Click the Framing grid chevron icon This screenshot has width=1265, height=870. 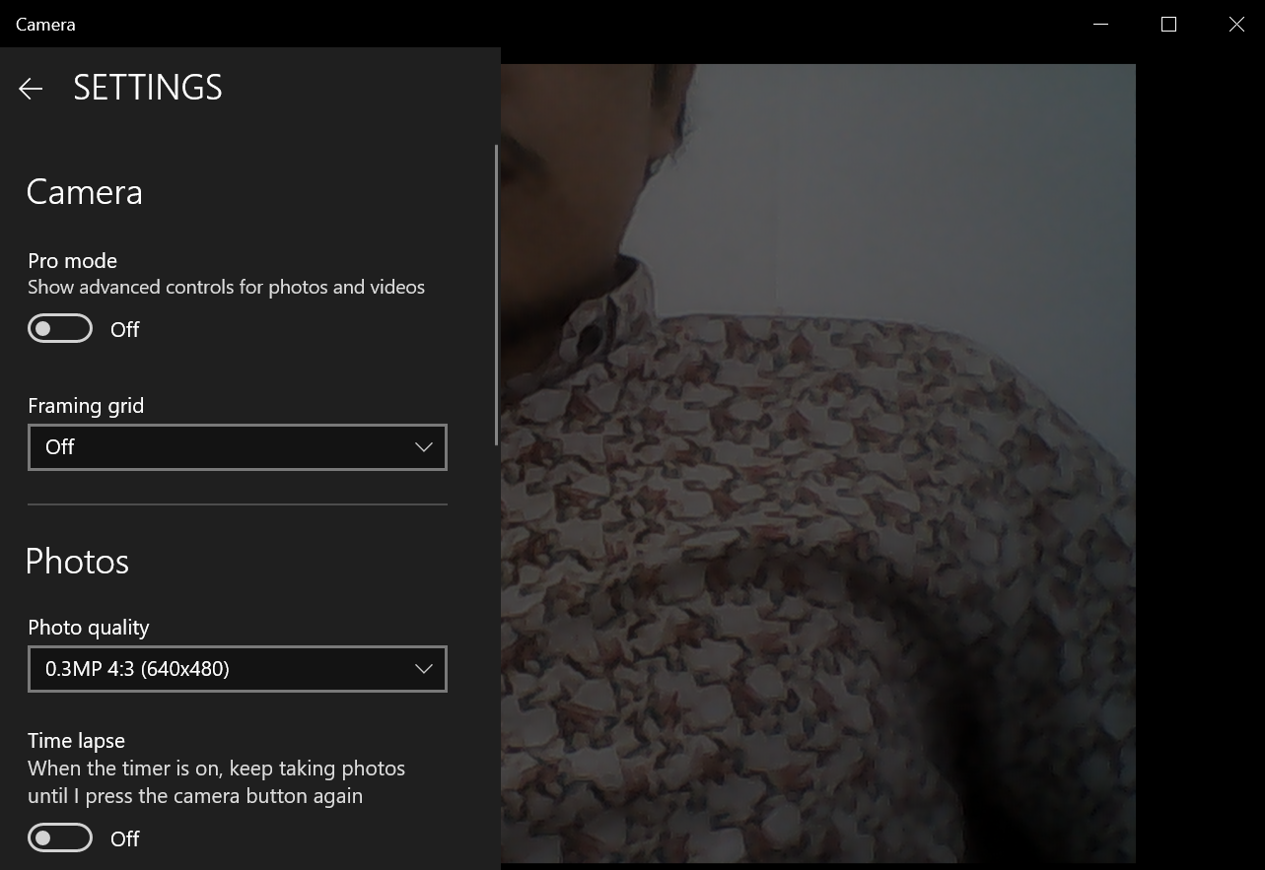point(423,446)
